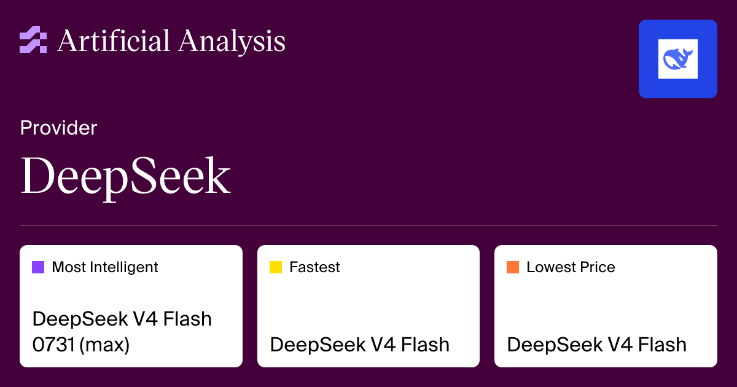Click blank area inside Most Intelligent card
Viewport: 737px width, 387px height.
pos(184,292)
